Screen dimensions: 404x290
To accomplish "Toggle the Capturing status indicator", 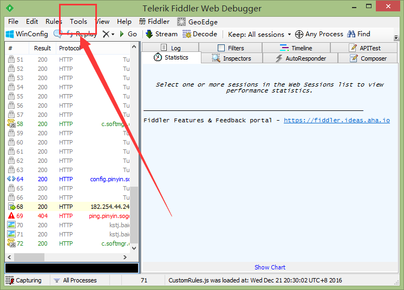I will 23,280.
